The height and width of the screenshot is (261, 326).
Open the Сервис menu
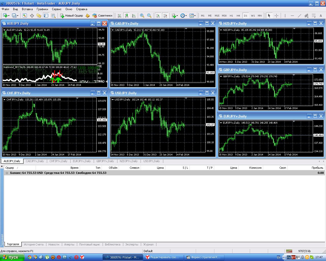(57, 9)
